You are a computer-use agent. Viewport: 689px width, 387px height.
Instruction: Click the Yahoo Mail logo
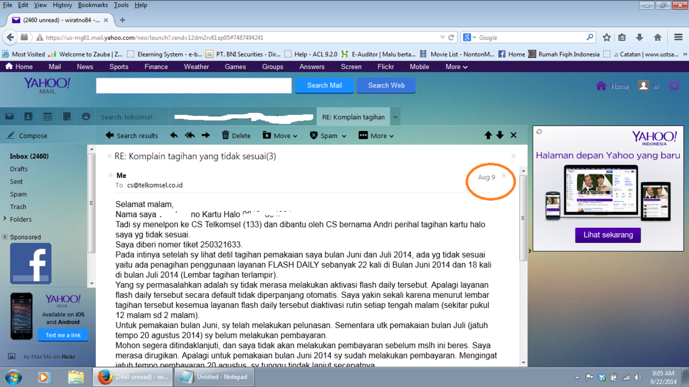[47, 85]
